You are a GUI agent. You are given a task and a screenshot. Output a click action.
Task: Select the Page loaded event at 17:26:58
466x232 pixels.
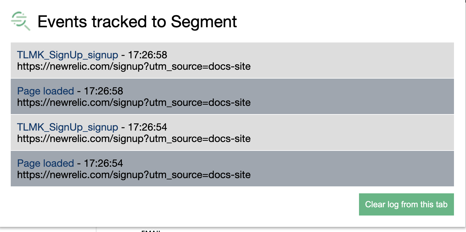point(46,91)
